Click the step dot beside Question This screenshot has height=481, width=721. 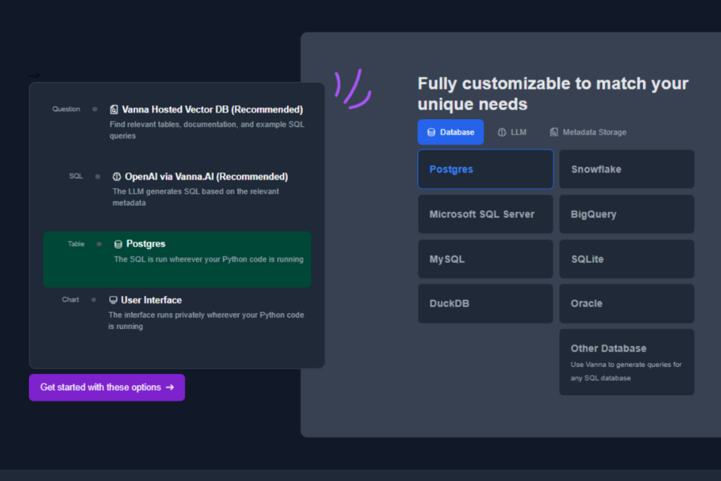click(95, 109)
